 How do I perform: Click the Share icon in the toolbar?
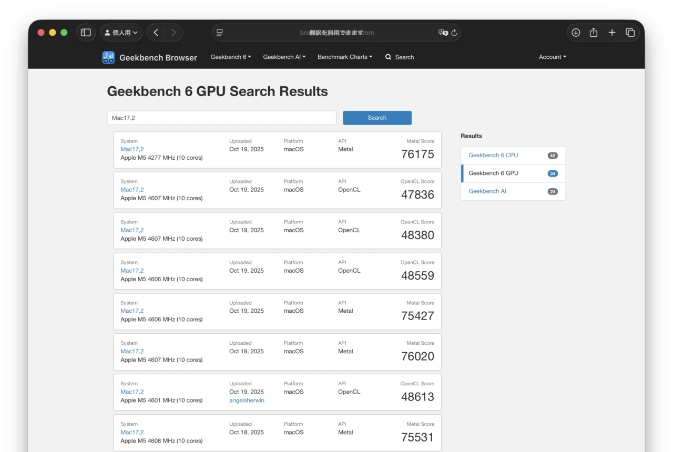click(594, 32)
